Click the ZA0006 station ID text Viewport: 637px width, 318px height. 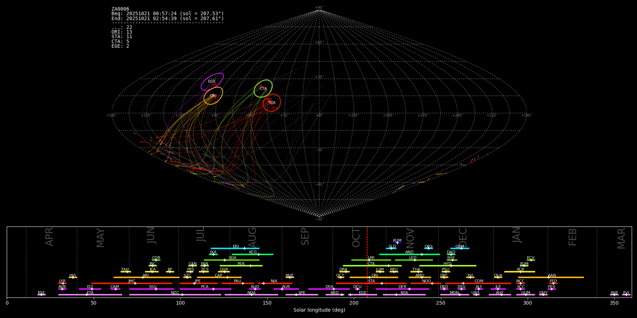[120, 9]
